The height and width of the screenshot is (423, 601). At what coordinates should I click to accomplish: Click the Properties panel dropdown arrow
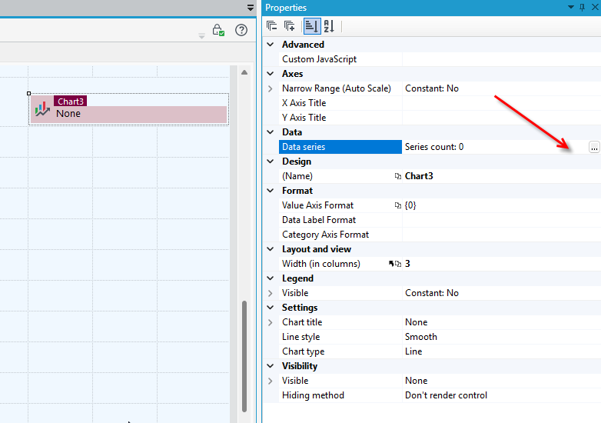[x=571, y=7]
